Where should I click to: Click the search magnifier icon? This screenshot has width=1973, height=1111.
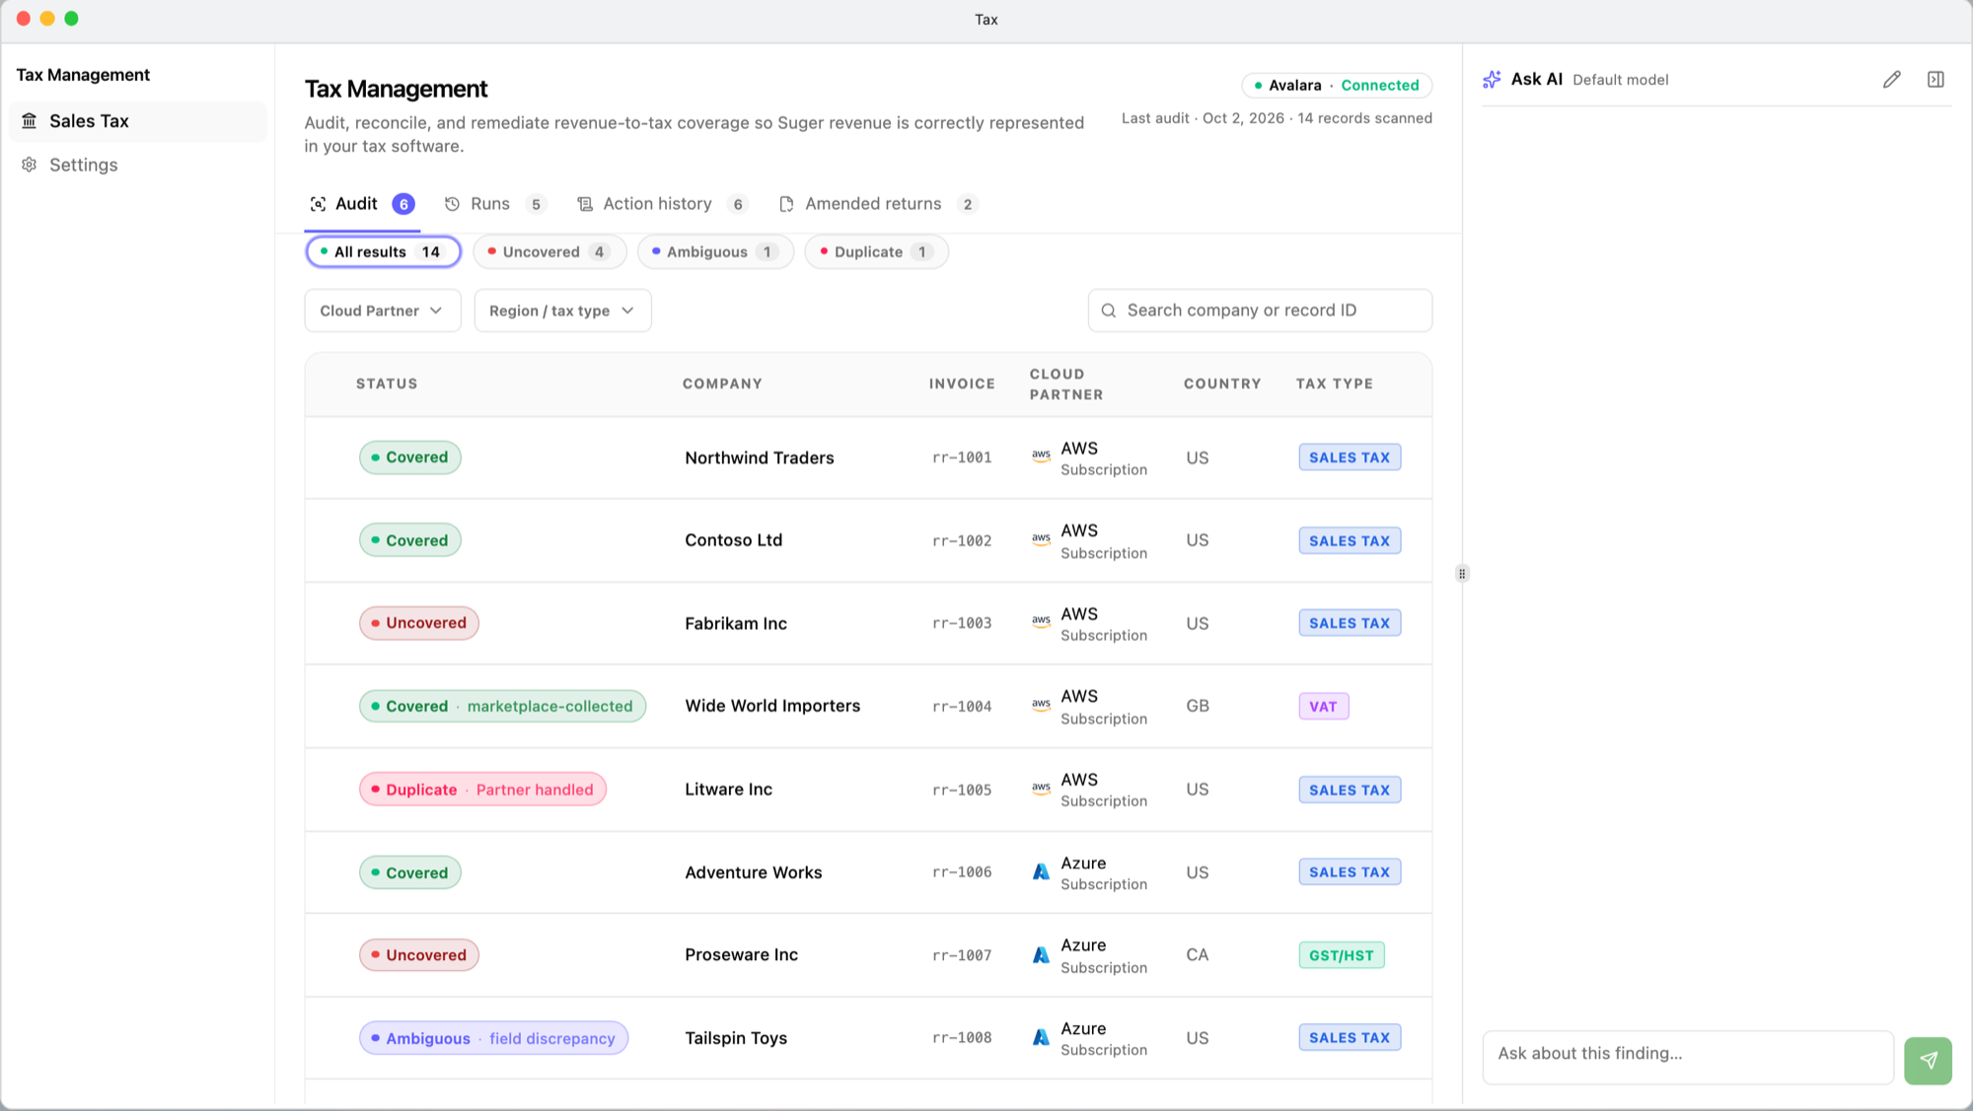[x=1109, y=311]
